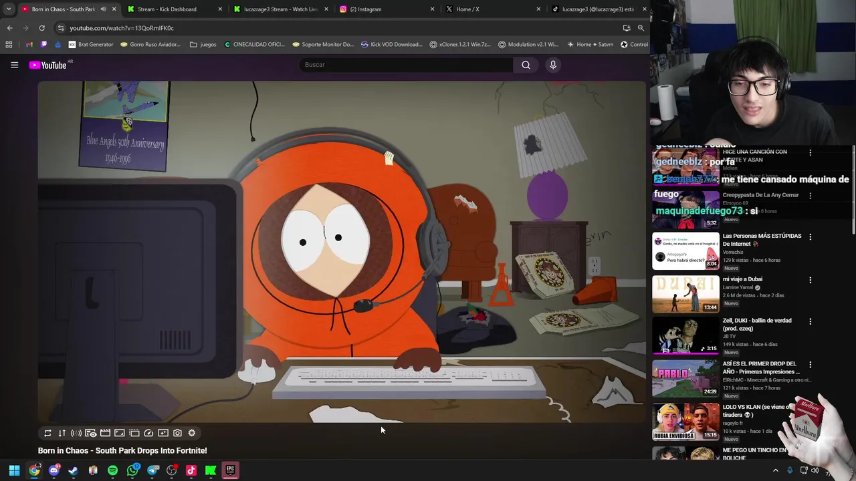Open the Lamine Yamal channel name

pyautogui.click(x=738, y=287)
